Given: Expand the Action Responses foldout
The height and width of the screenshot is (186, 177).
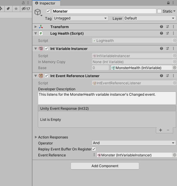Looking at the screenshot, I should click(x=36, y=137).
